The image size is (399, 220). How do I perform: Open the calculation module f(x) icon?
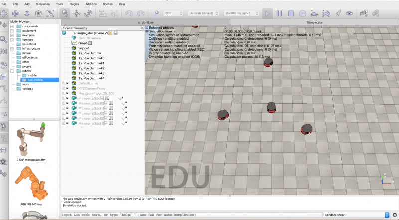click(x=3, y=51)
